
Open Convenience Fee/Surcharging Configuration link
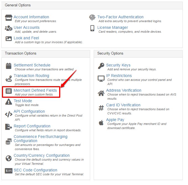point(41,139)
